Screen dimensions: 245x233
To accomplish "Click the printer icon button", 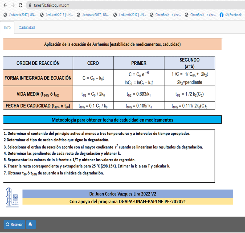I will pos(31,224).
